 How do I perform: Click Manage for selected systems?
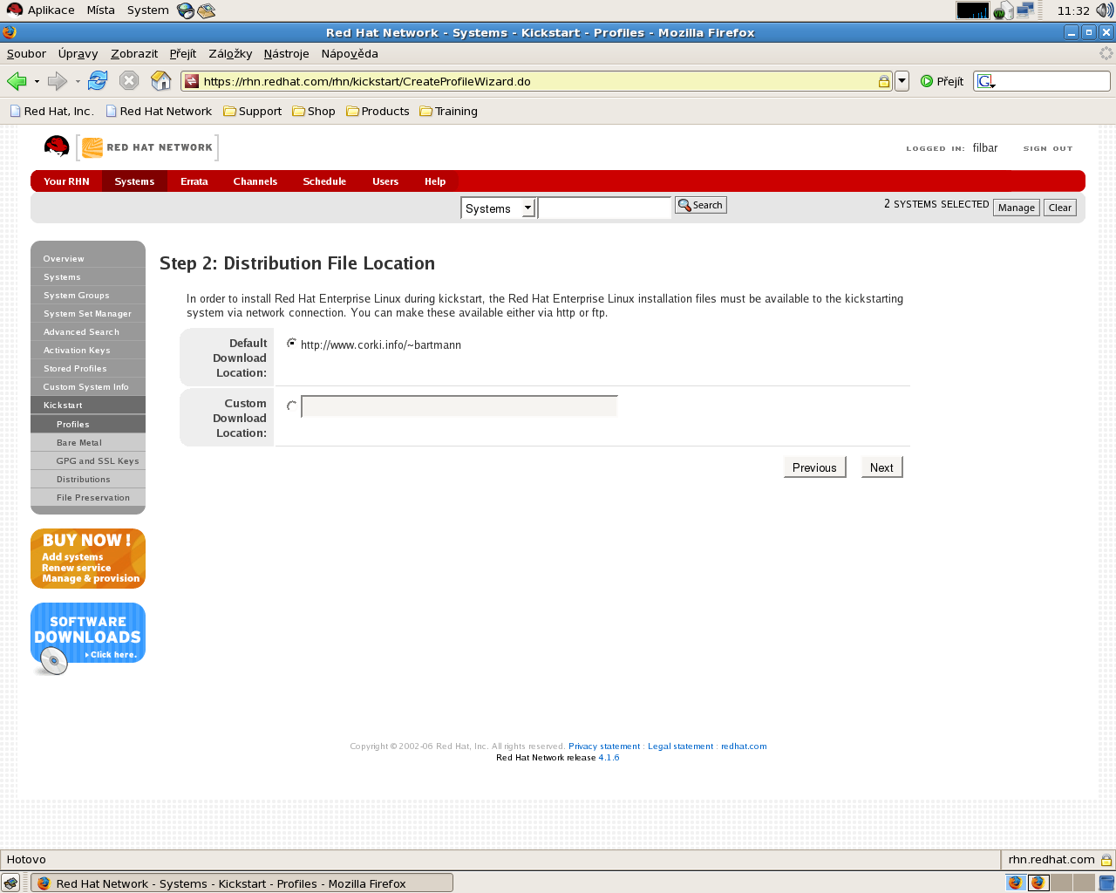(1017, 208)
